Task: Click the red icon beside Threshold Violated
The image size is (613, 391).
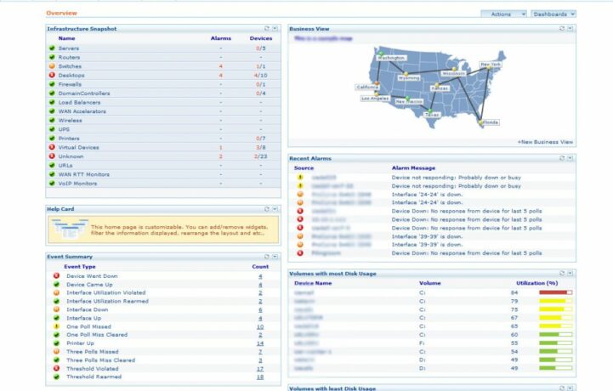Action: (x=56, y=368)
